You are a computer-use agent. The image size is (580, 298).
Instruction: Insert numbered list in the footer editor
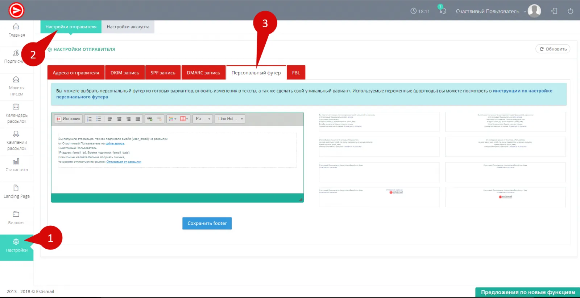coord(90,119)
